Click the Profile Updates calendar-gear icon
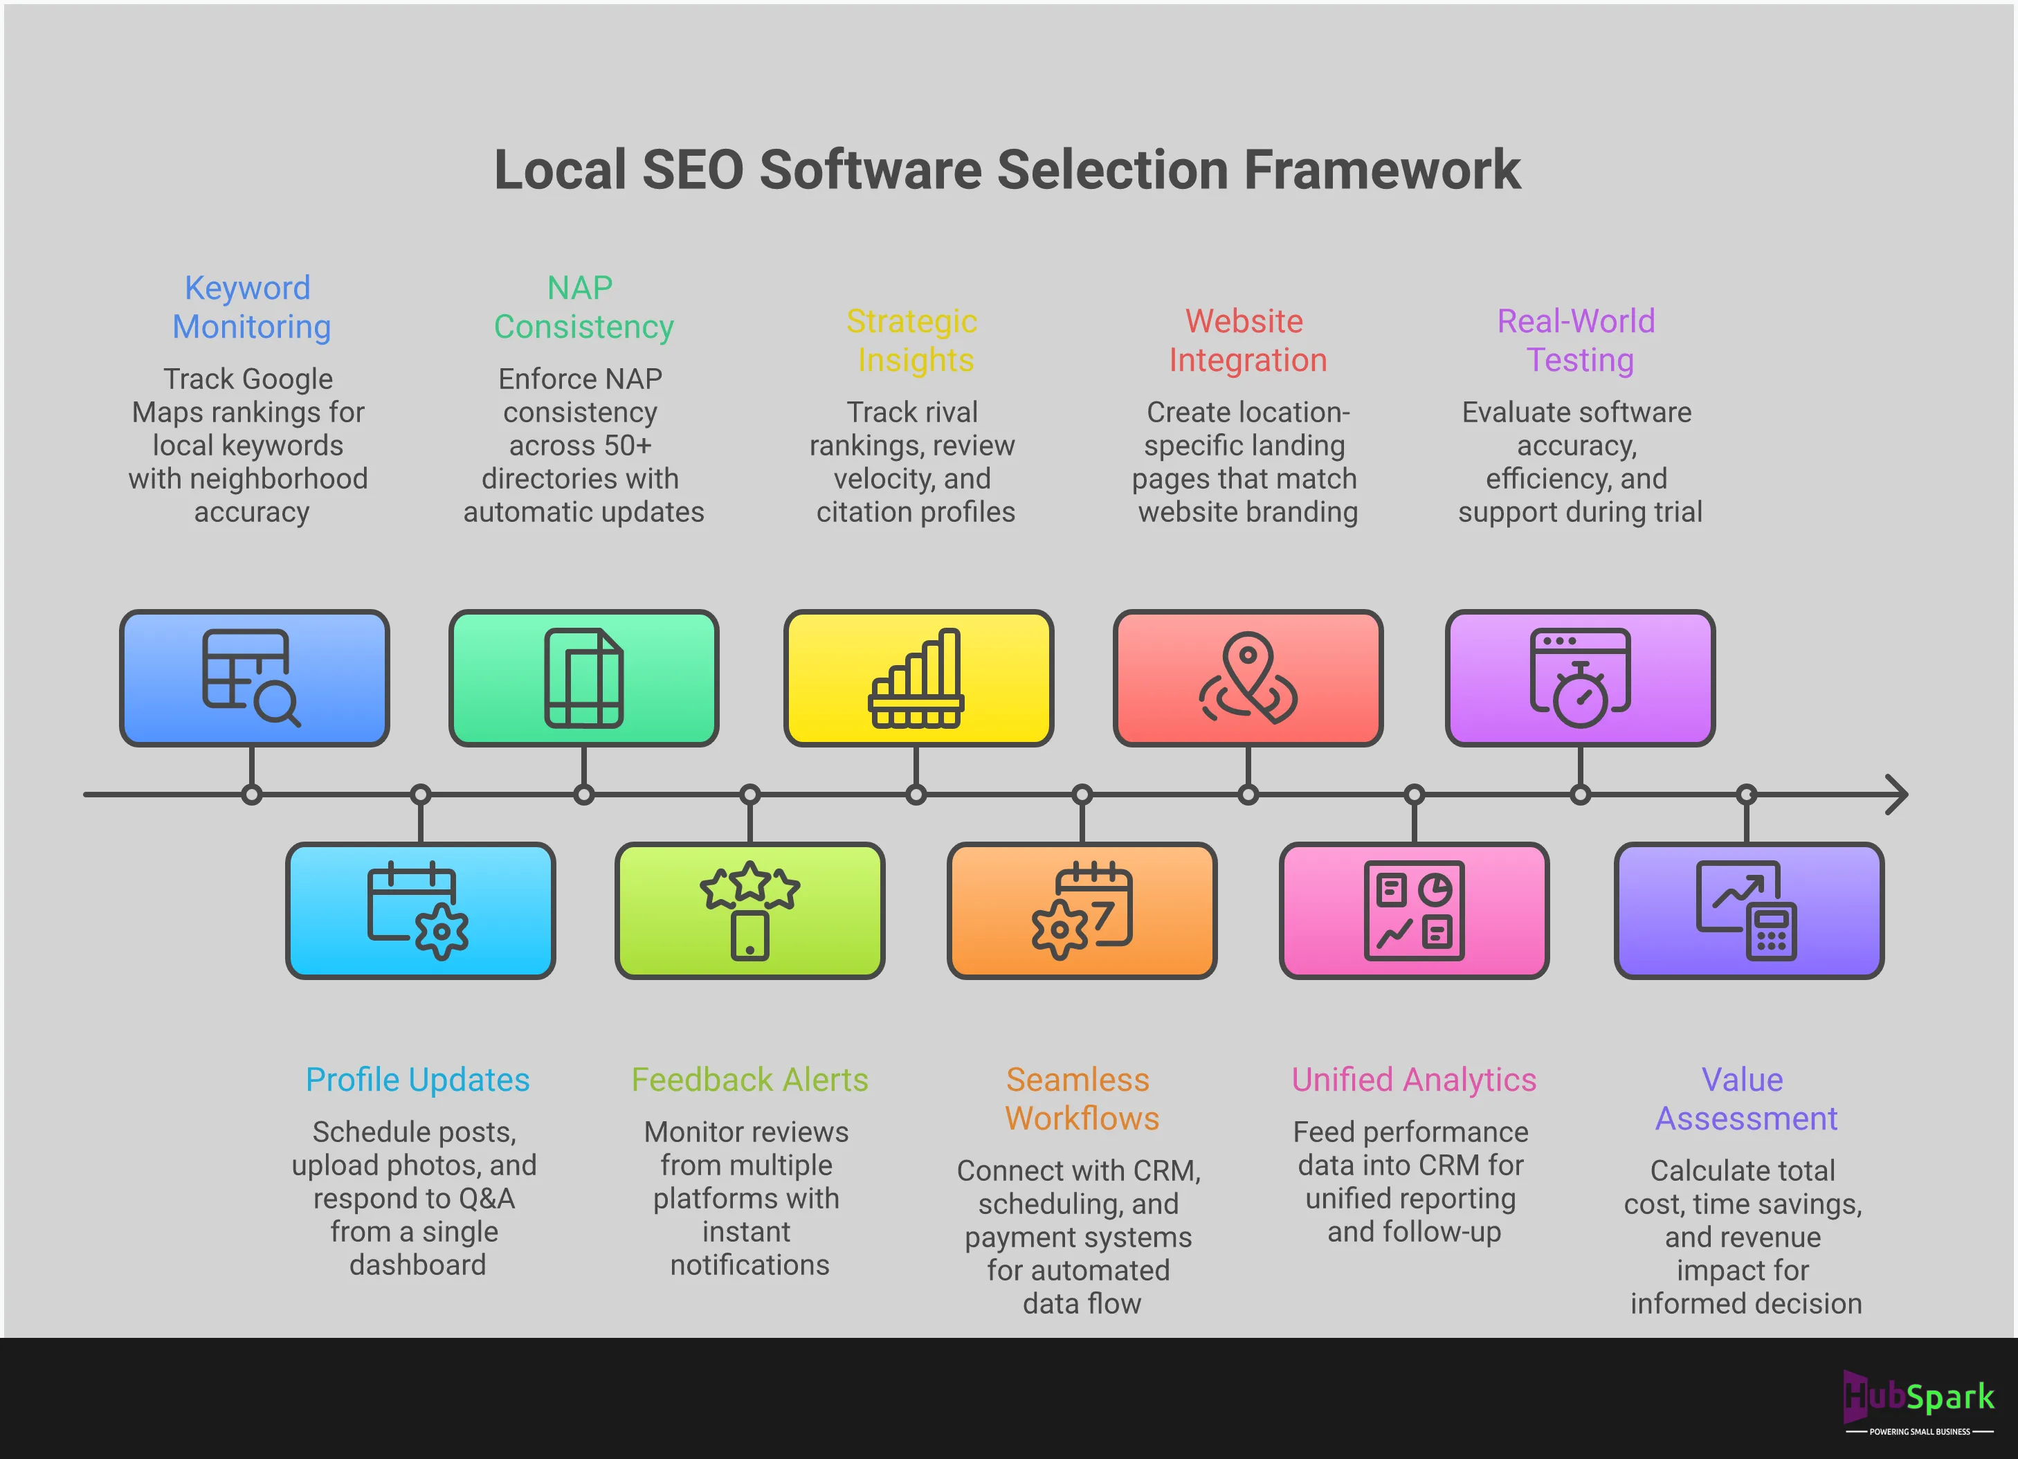 [419, 909]
